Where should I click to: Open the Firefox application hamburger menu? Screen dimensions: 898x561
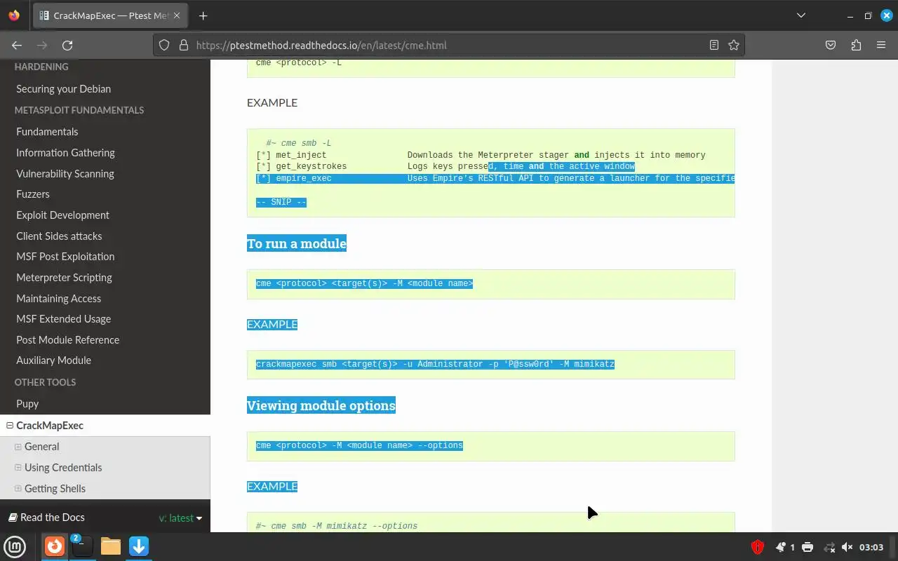click(881, 45)
